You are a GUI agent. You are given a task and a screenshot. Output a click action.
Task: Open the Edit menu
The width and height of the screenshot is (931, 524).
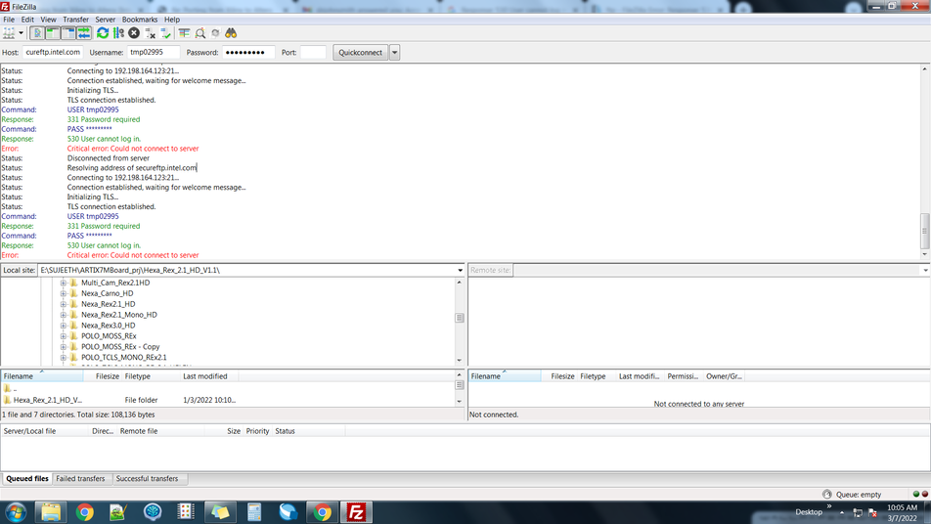click(27, 20)
